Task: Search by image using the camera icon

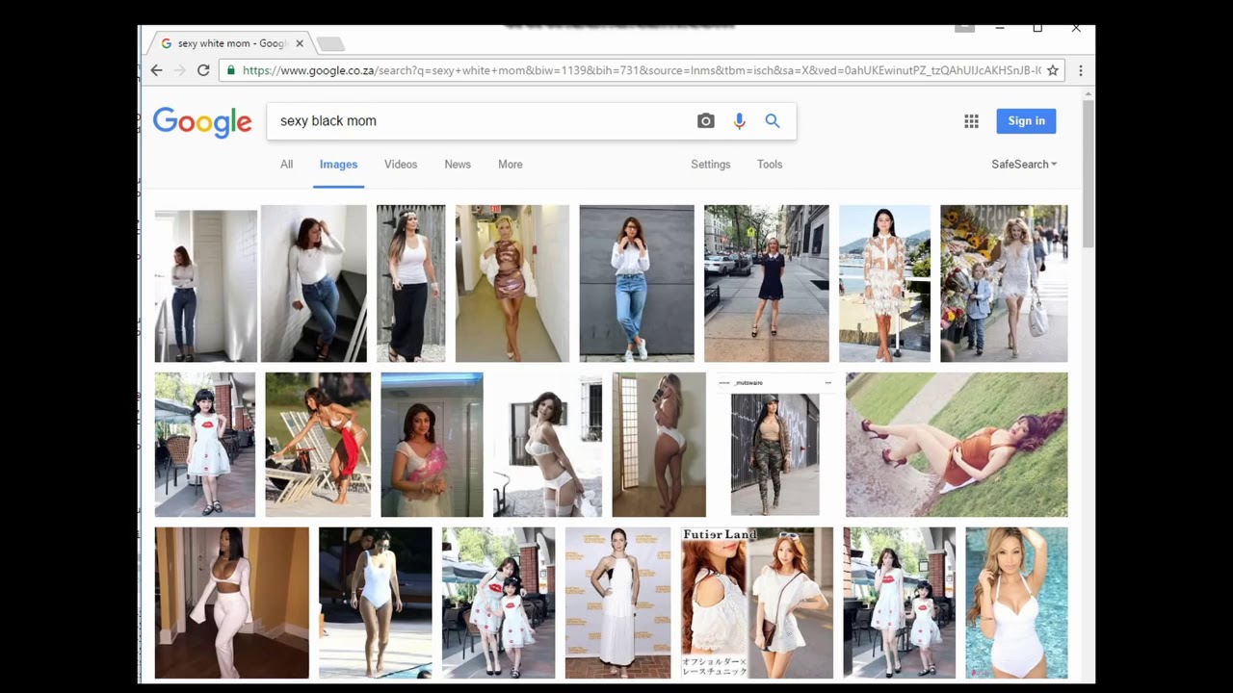Action: tap(706, 120)
